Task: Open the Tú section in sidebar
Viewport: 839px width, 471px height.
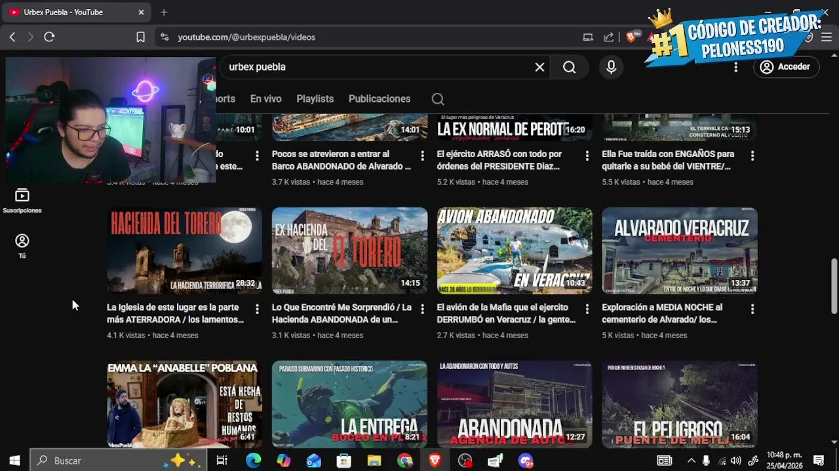Action: pyautogui.click(x=22, y=246)
